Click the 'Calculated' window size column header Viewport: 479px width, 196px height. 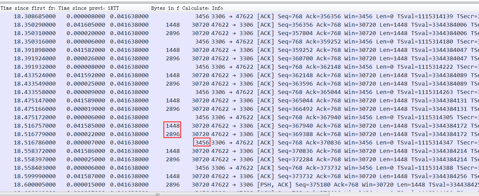(x=196, y=8)
